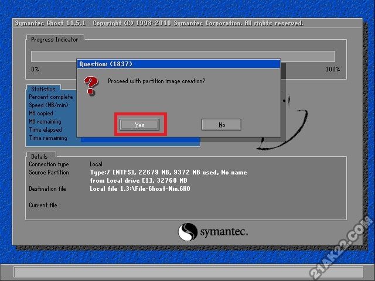Click the "Details" panel heading
375x281 pixels.
point(39,156)
